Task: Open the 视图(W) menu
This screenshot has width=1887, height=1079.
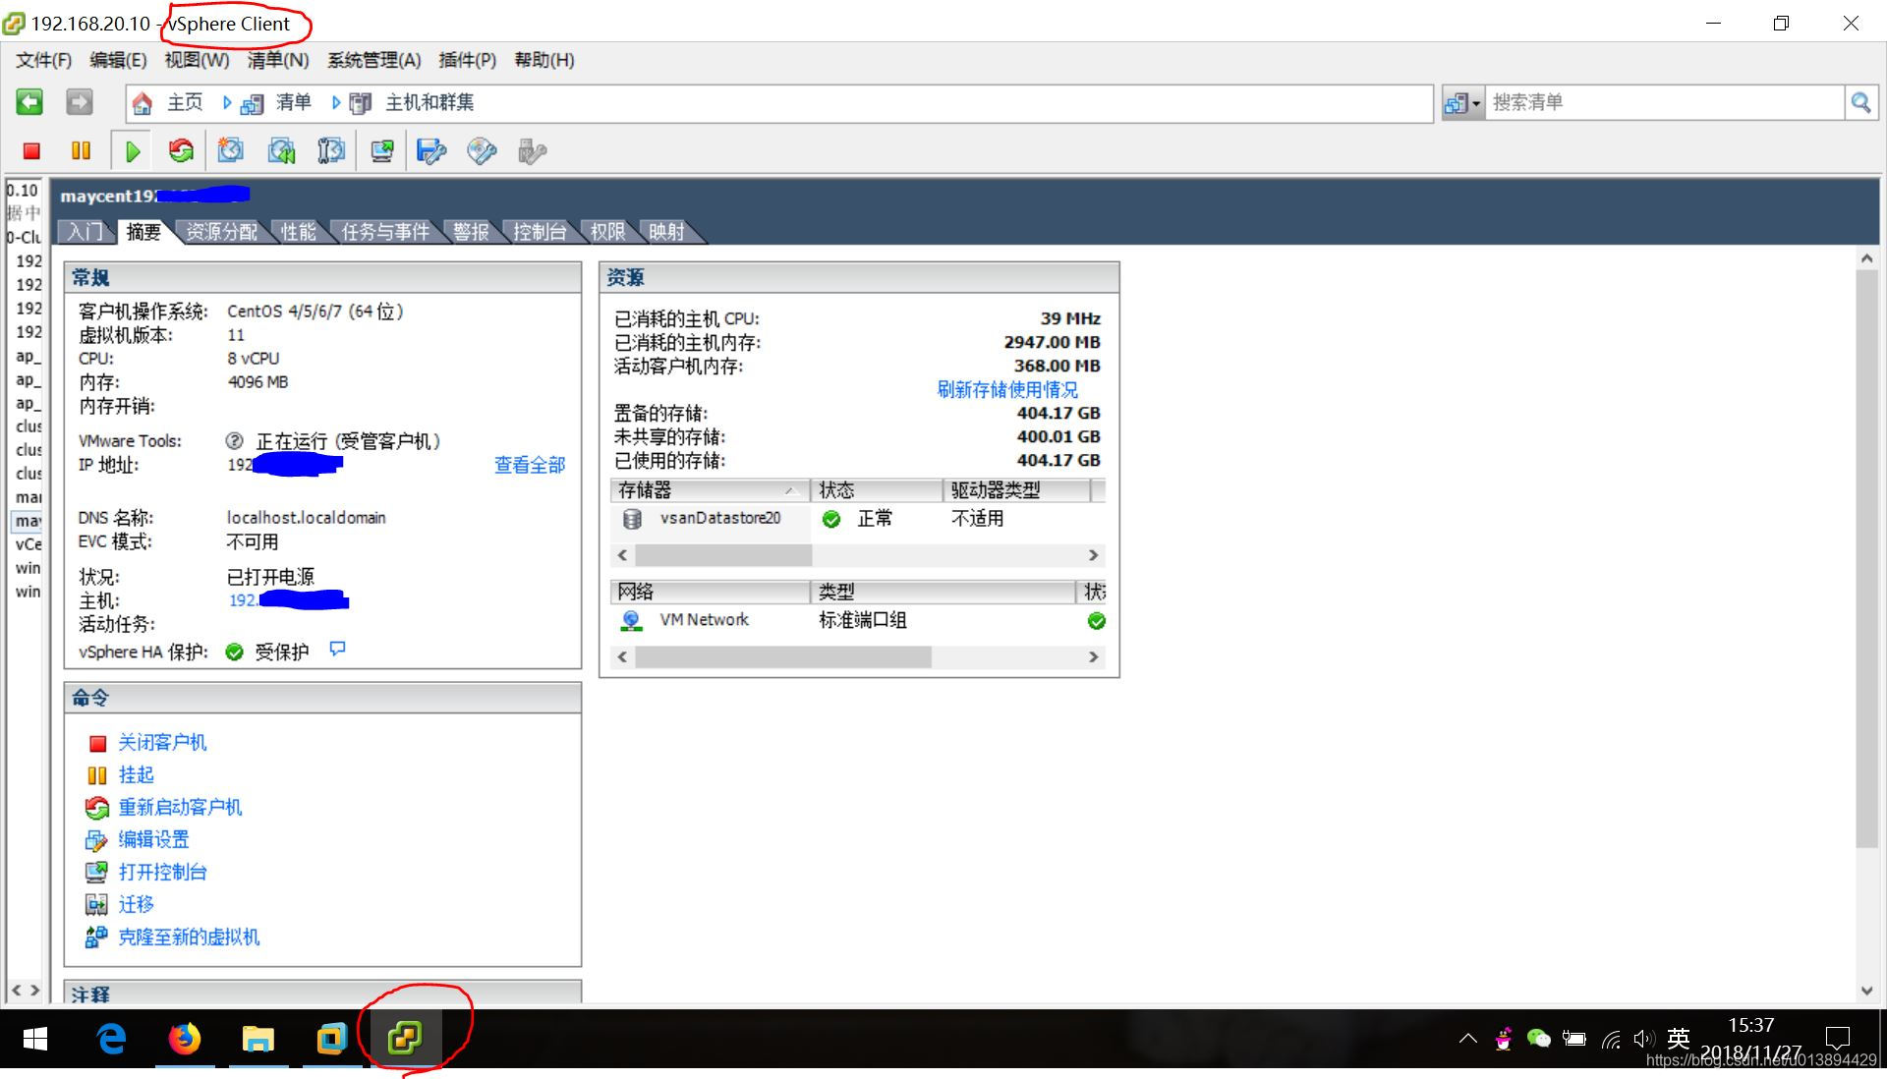Action: coord(197,60)
